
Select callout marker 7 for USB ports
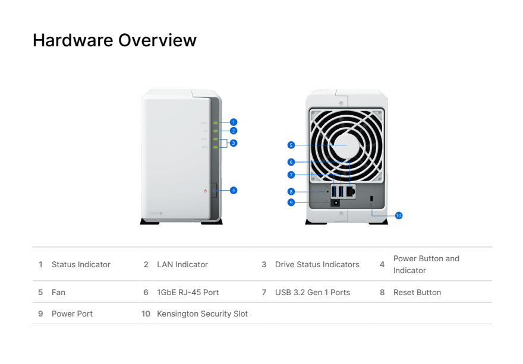[x=291, y=175]
